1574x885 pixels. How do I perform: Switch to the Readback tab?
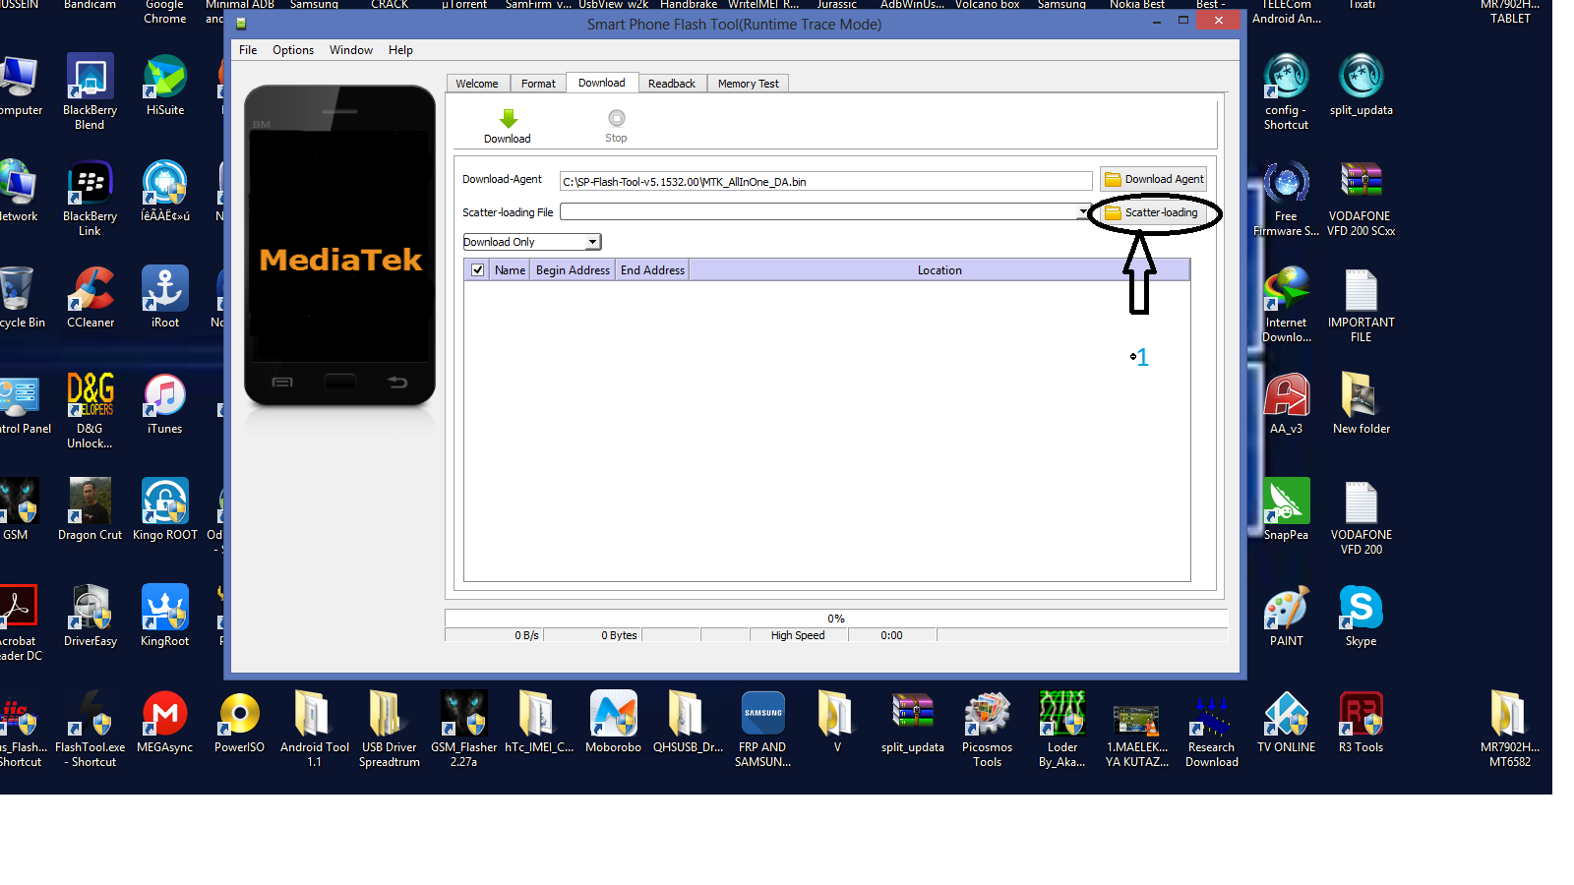click(672, 84)
